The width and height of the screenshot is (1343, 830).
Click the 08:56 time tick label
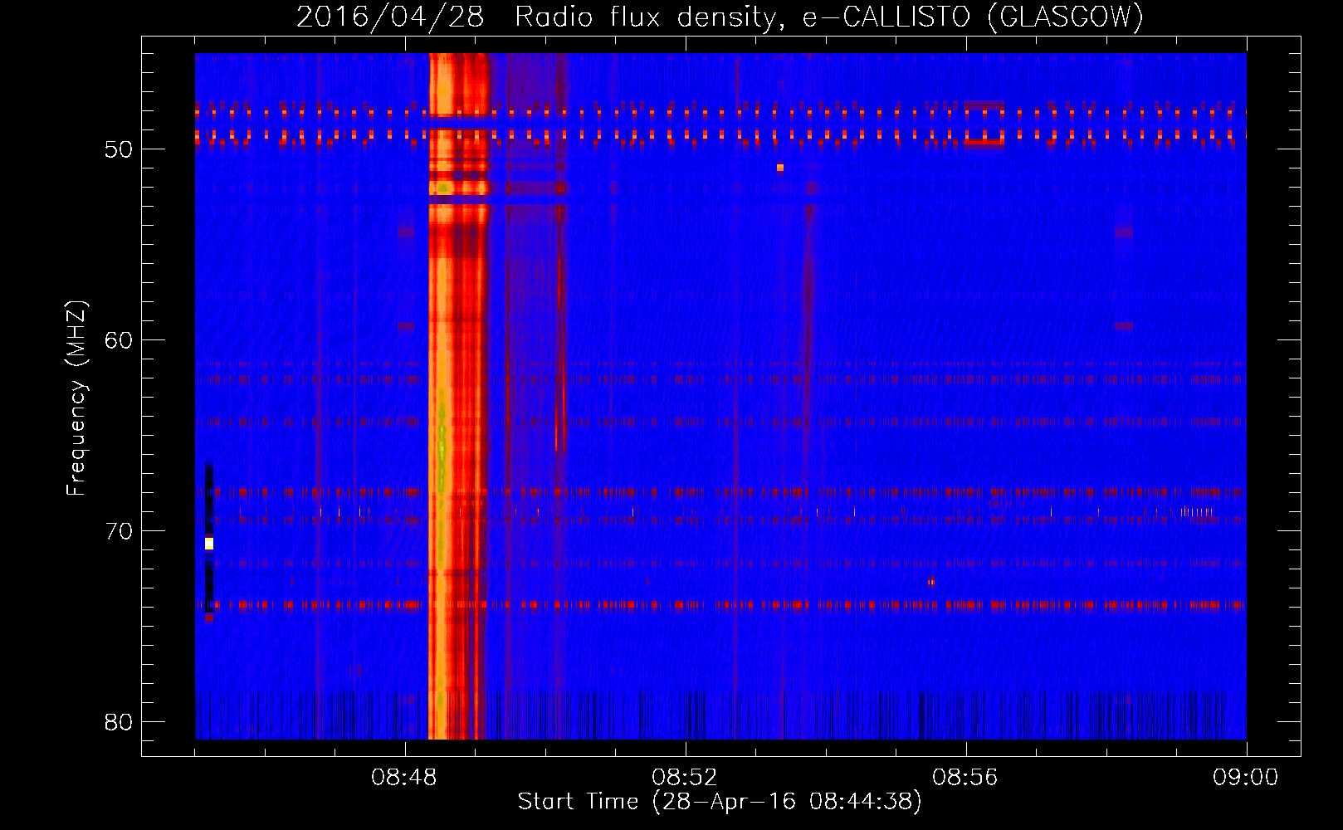tap(965, 778)
